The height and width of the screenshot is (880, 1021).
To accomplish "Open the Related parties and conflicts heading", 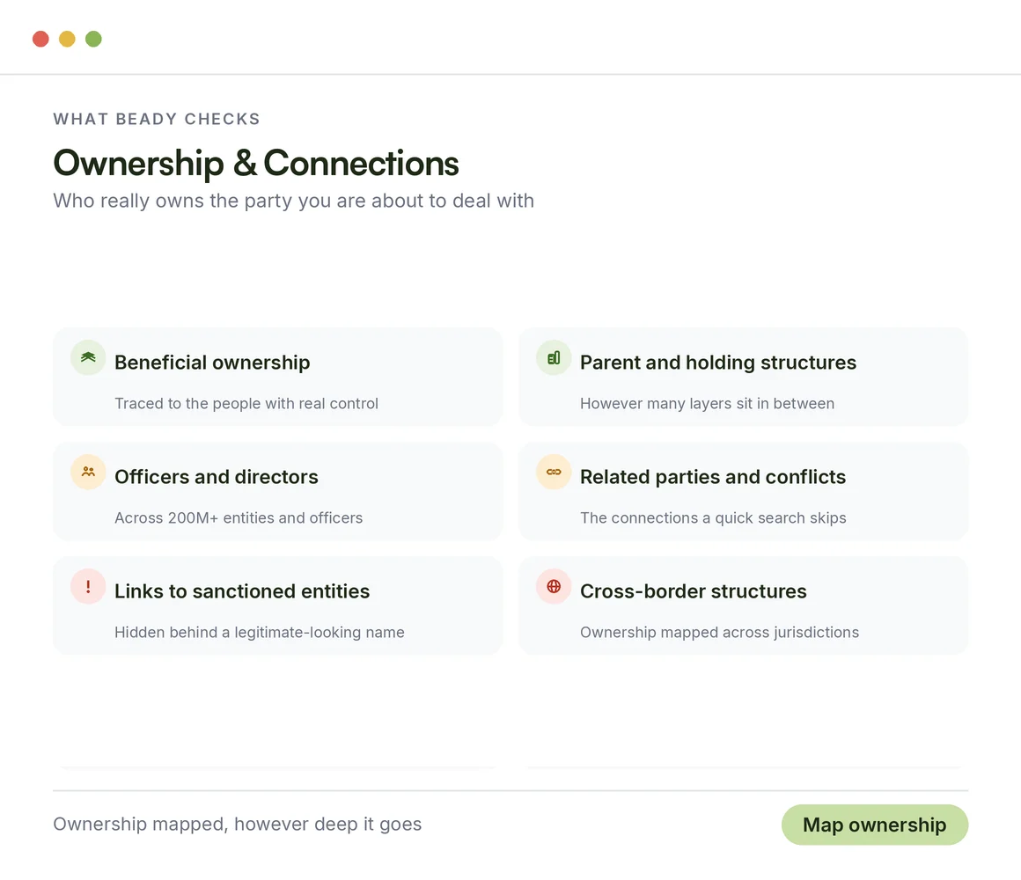I will point(713,477).
